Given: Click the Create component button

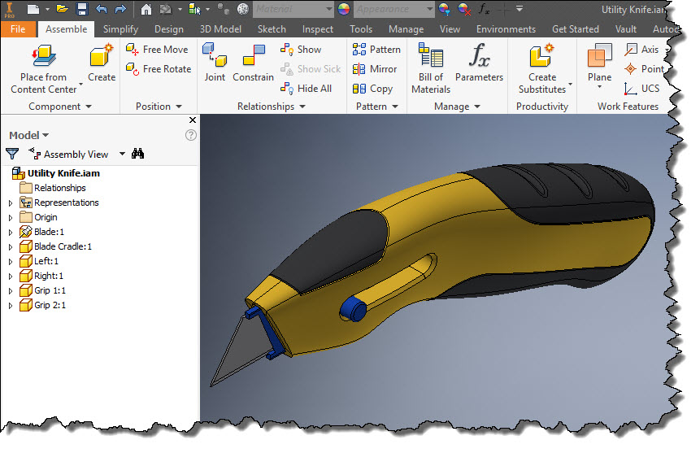Looking at the screenshot, I should (x=102, y=63).
